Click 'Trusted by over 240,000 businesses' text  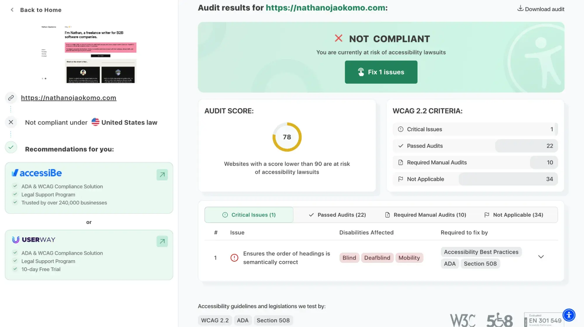click(64, 203)
